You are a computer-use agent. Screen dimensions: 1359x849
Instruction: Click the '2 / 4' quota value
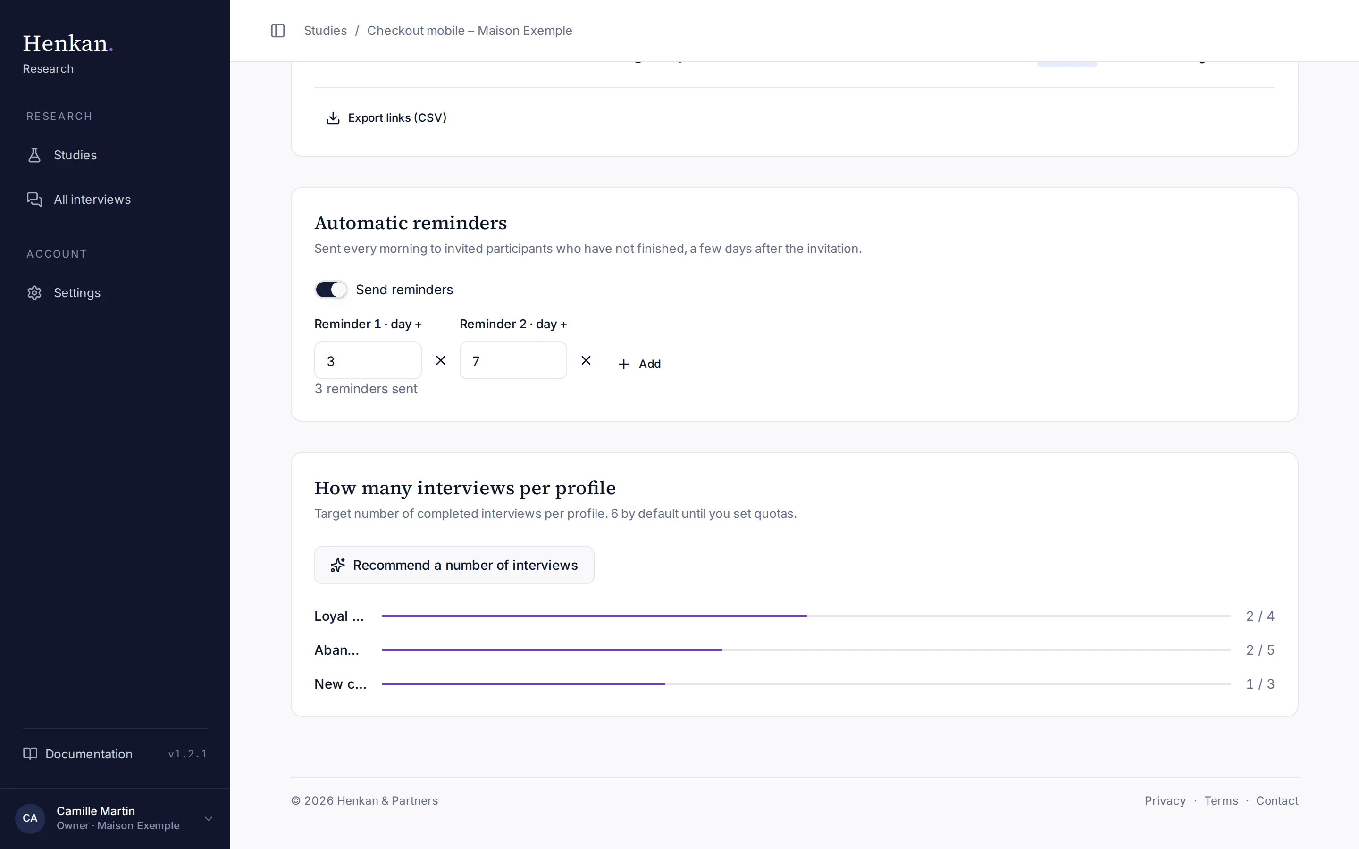(x=1260, y=616)
